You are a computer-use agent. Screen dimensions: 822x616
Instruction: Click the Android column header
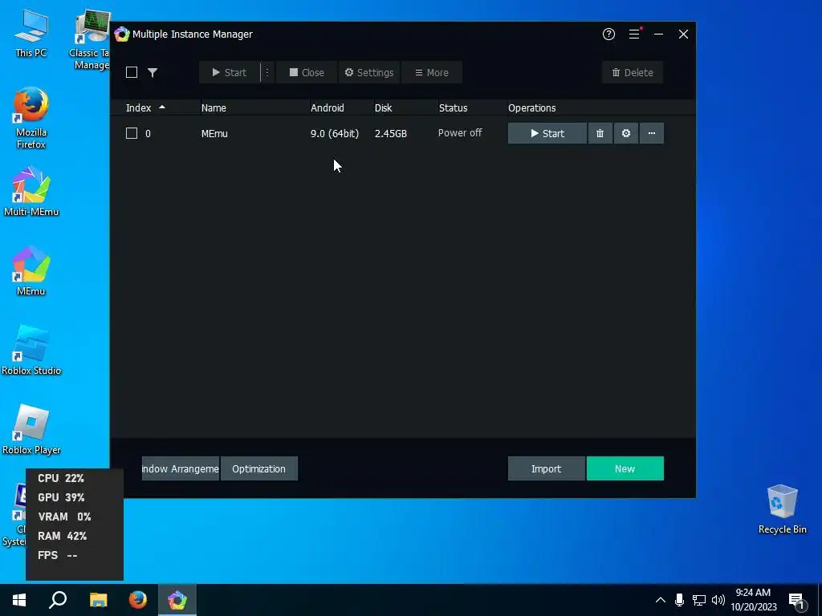(328, 108)
